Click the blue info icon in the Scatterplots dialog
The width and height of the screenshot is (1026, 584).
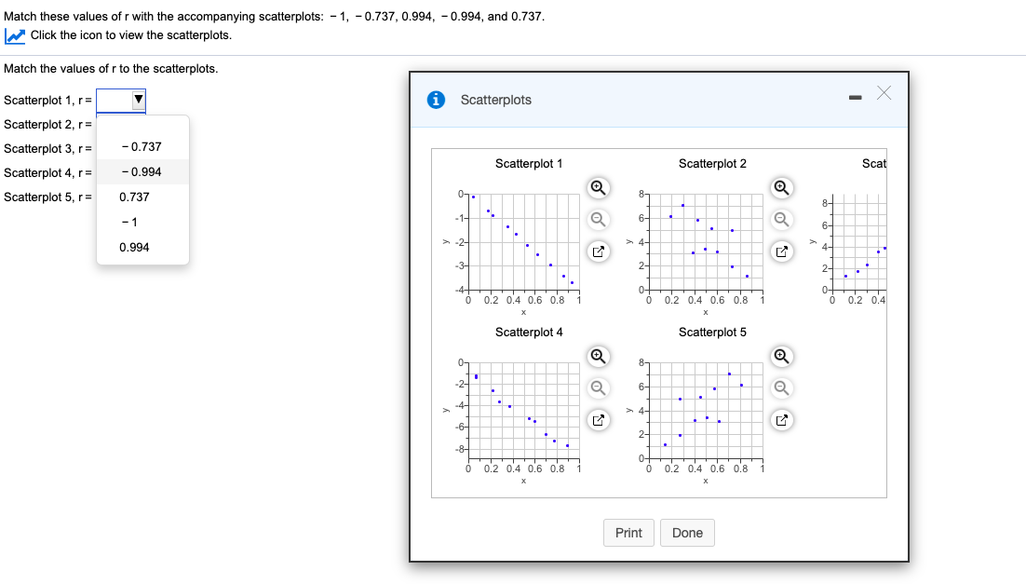tap(436, 100)
